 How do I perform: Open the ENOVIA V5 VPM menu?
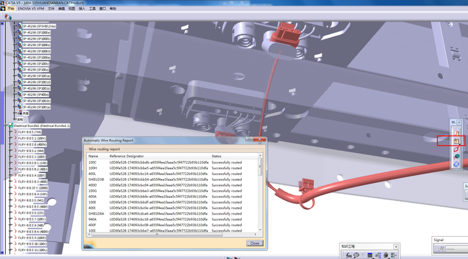(31, 8)
